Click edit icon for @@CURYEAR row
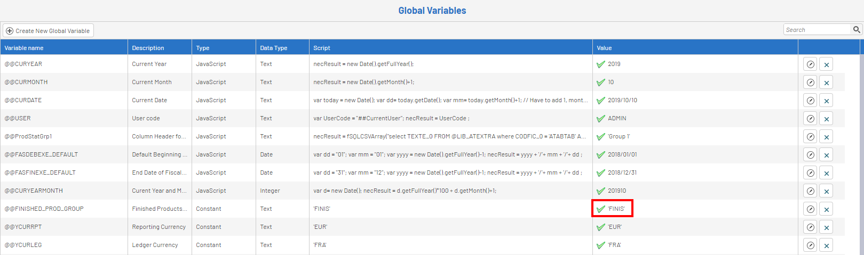864x255 pixels. click(810, 64)
